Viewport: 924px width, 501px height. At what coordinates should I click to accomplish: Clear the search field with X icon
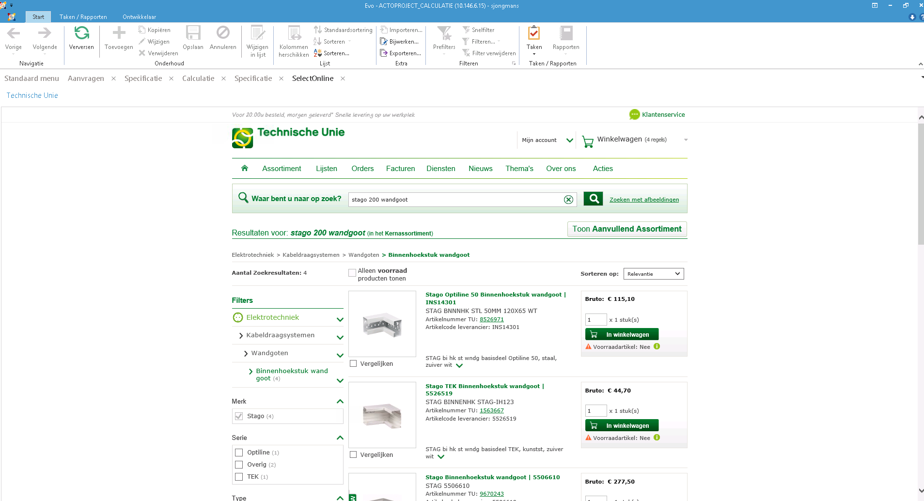[x=569, y=200]
